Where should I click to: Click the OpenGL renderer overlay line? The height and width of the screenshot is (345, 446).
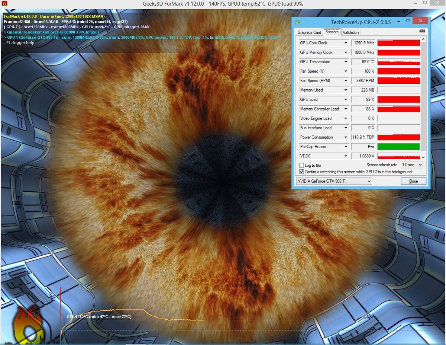click(x=52, y=32)
